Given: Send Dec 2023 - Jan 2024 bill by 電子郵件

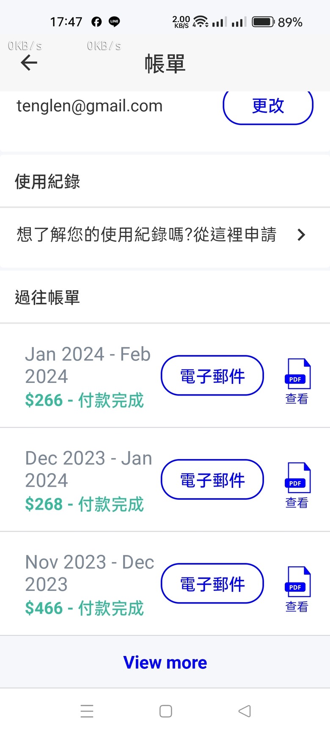Looking at the screenshot, I should (x=212, y=480).
